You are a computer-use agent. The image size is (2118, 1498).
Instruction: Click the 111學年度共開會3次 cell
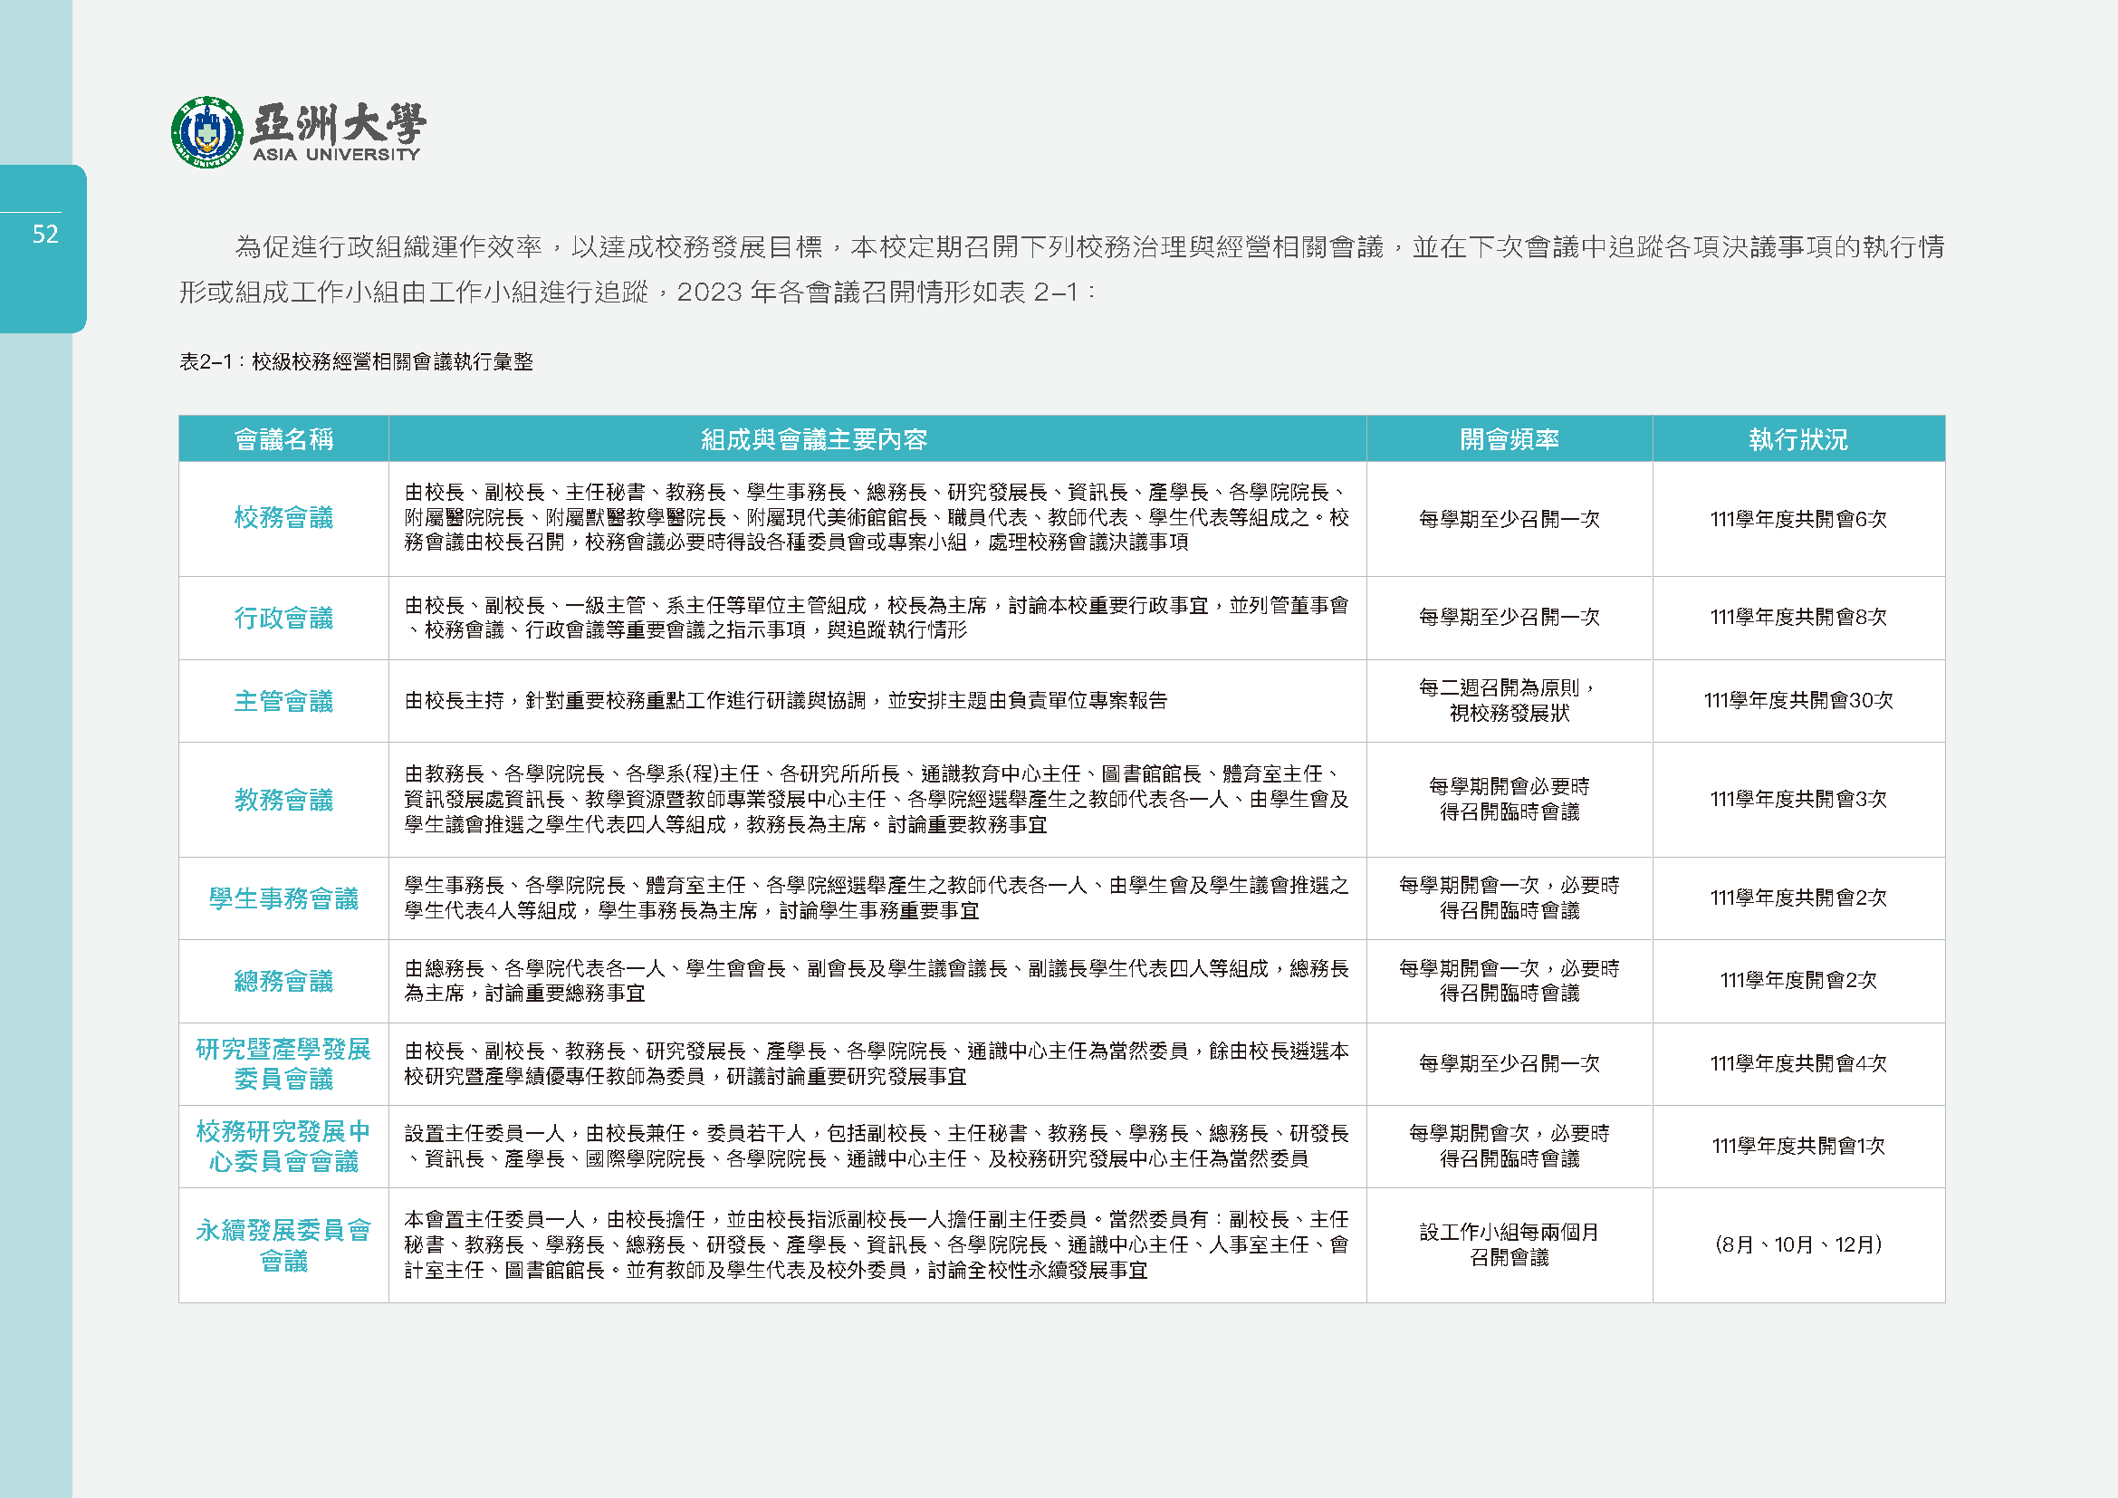[x=1798, y=799]
